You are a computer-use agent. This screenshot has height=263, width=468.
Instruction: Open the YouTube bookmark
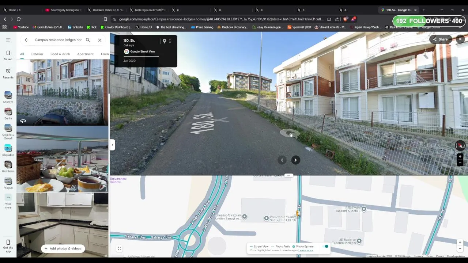click(x=21, y=27)
